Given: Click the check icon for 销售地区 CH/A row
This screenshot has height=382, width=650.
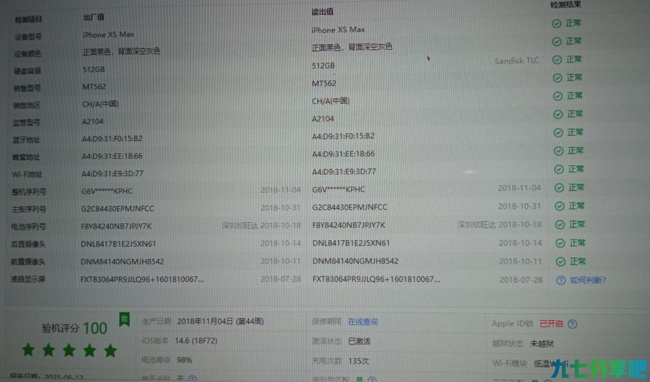Looking at the screenshot, I should click(558, 96).
